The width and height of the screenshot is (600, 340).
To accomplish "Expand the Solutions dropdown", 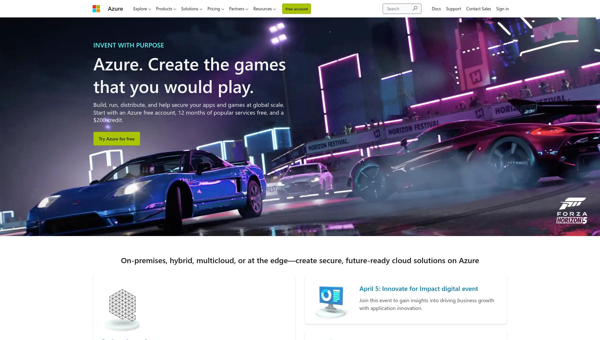I will pyautogui.click(x=192, y=9).
